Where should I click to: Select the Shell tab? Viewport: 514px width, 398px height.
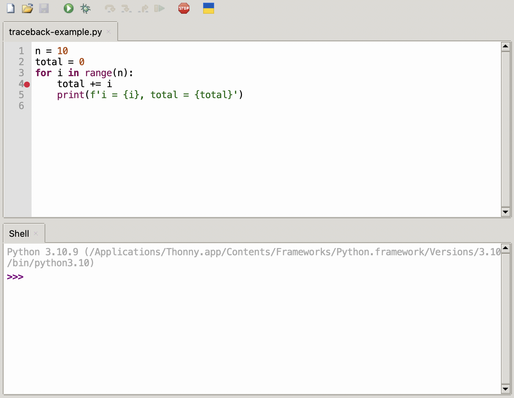[x=19, y=234]
